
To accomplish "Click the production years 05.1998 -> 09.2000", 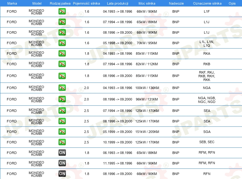I will [x=118, y=43].
